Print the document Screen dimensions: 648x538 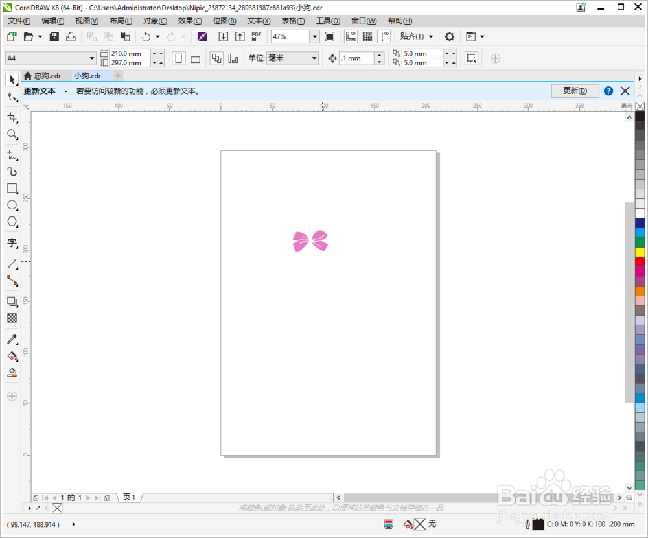(x=71, y=37)
